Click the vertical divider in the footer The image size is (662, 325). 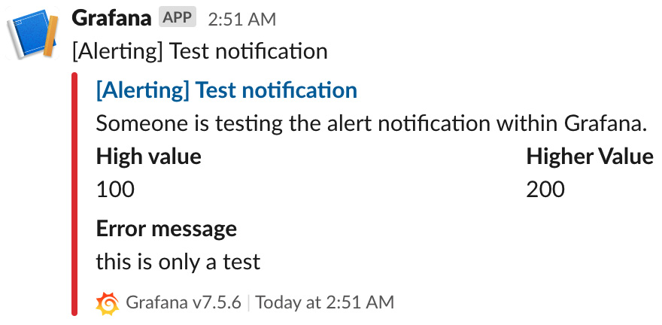point(248,303)
